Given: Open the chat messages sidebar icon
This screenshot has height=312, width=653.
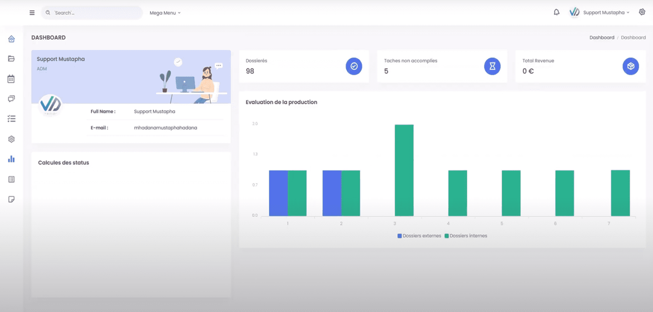Looking at the screenshot, I should click(x=11, y=99).
